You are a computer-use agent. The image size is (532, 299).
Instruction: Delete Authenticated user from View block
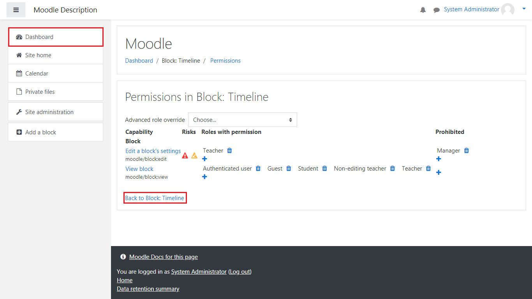click(x=258, y=169)
